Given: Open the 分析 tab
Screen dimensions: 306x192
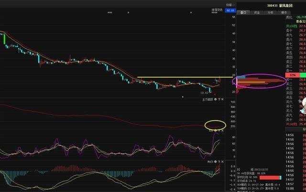Looking at the screenshot, I should tap(271, 12).
